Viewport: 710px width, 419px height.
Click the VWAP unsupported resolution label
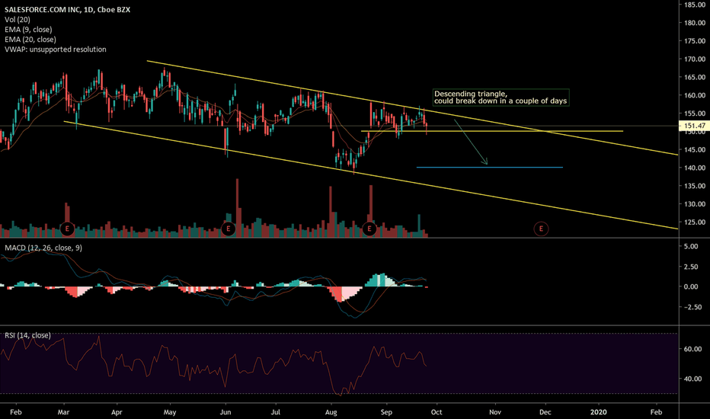click(x=56, y=50)
